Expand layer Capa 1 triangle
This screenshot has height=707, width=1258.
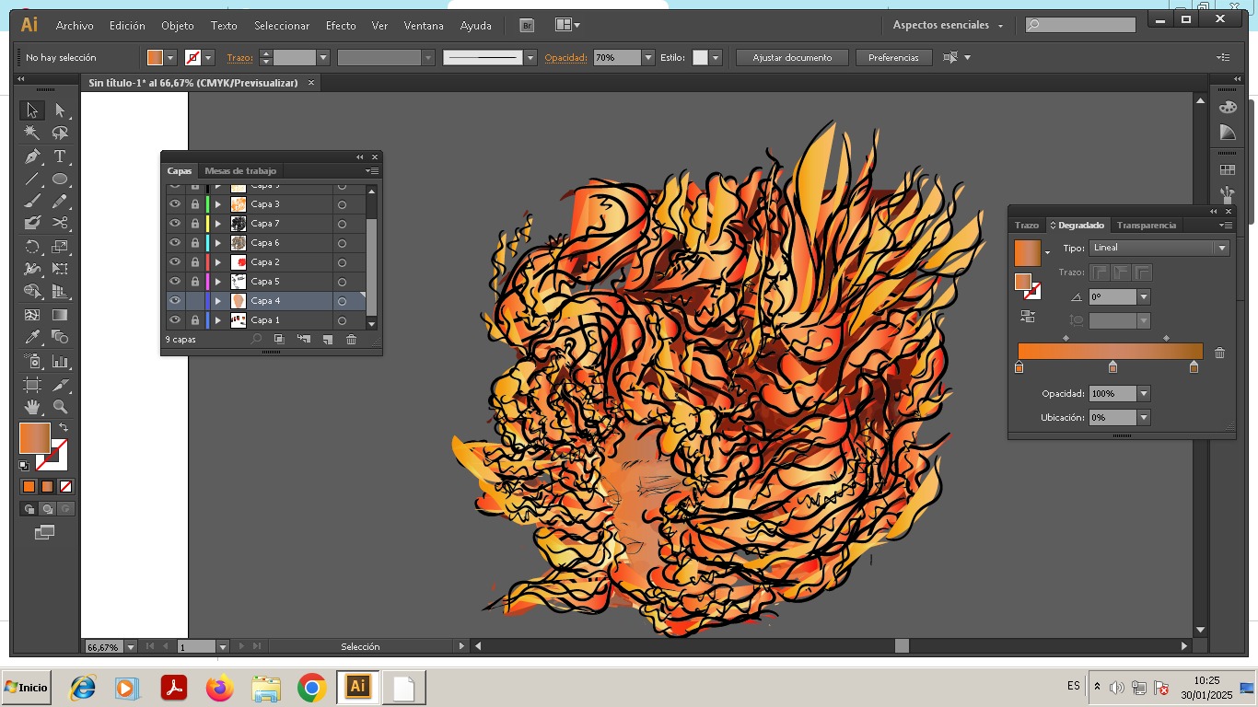[x=218, y=320]
